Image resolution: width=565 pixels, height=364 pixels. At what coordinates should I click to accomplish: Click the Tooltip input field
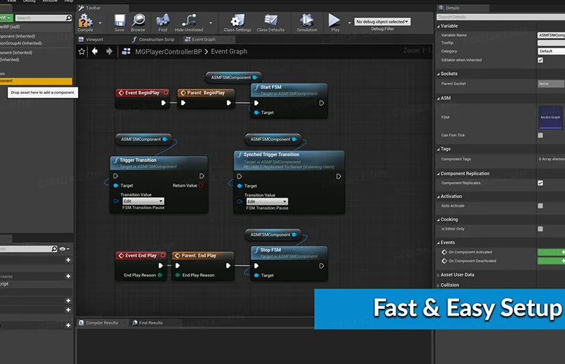(x=551, y=43)
